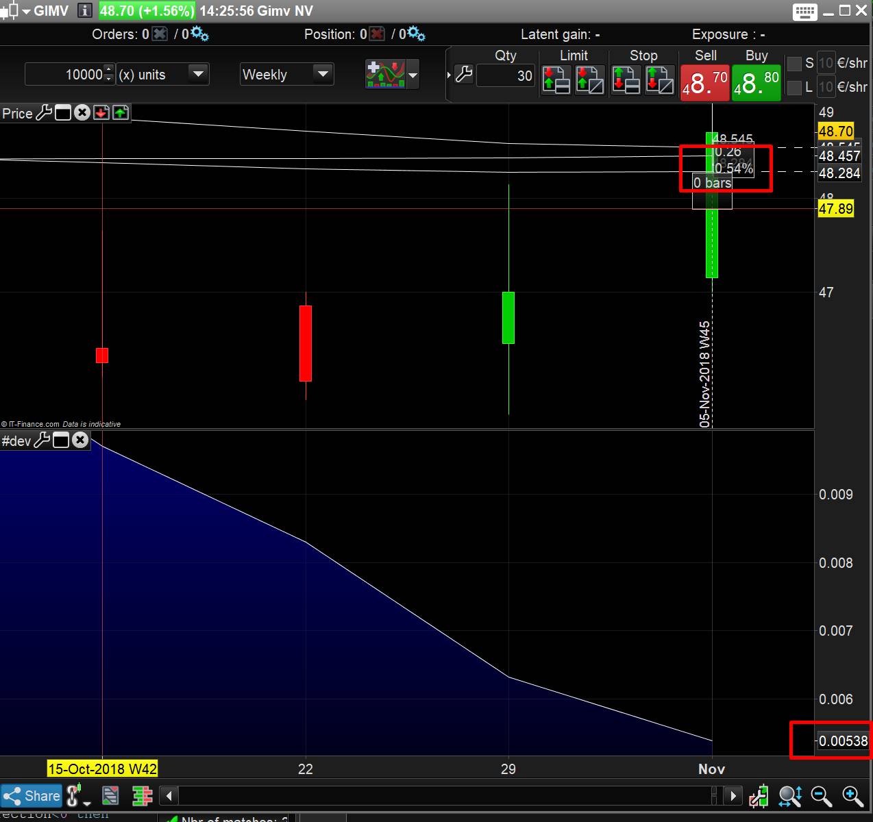Maximize the #dev indicator panel

61,440
